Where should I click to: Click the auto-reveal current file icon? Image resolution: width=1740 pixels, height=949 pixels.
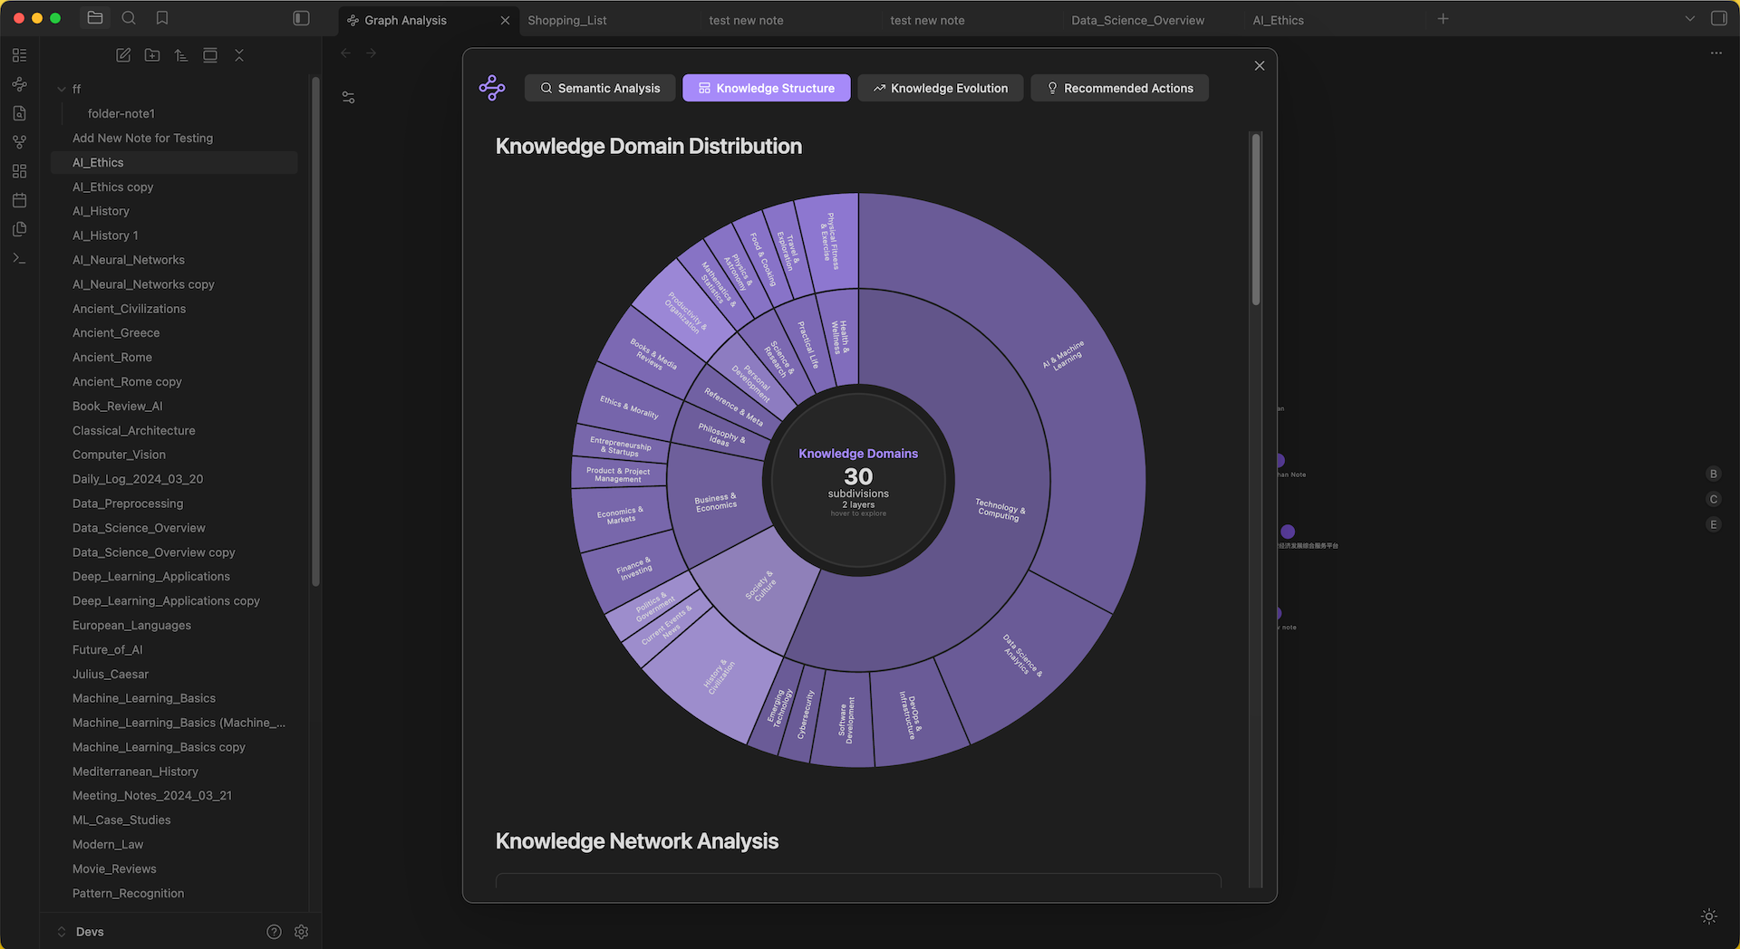pyautogui.click(x=210, y=55)
